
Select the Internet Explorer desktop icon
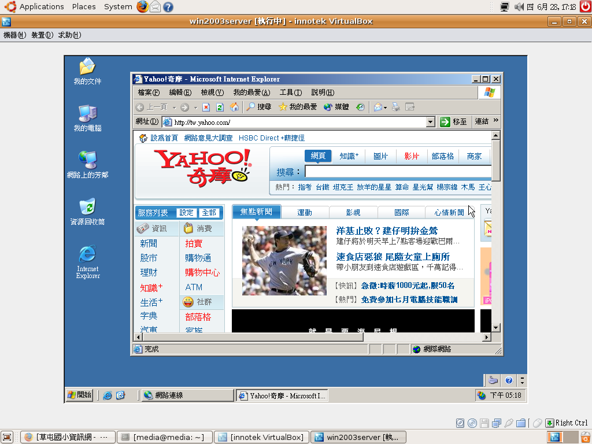coord(88,262)
